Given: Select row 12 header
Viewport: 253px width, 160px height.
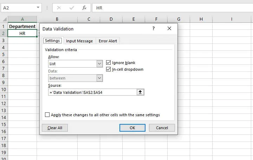Looking at the screenshot, I should tap(4, 103).
